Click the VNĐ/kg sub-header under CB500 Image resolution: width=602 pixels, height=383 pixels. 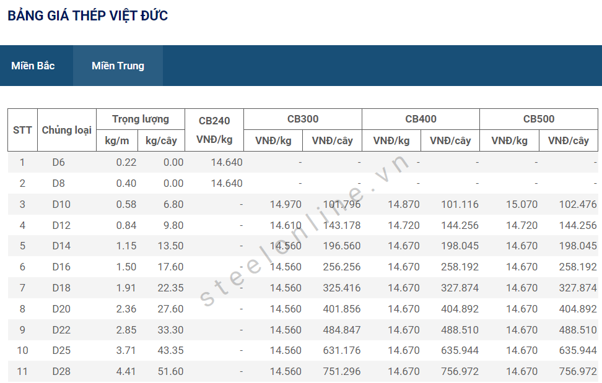coord(510,140)
